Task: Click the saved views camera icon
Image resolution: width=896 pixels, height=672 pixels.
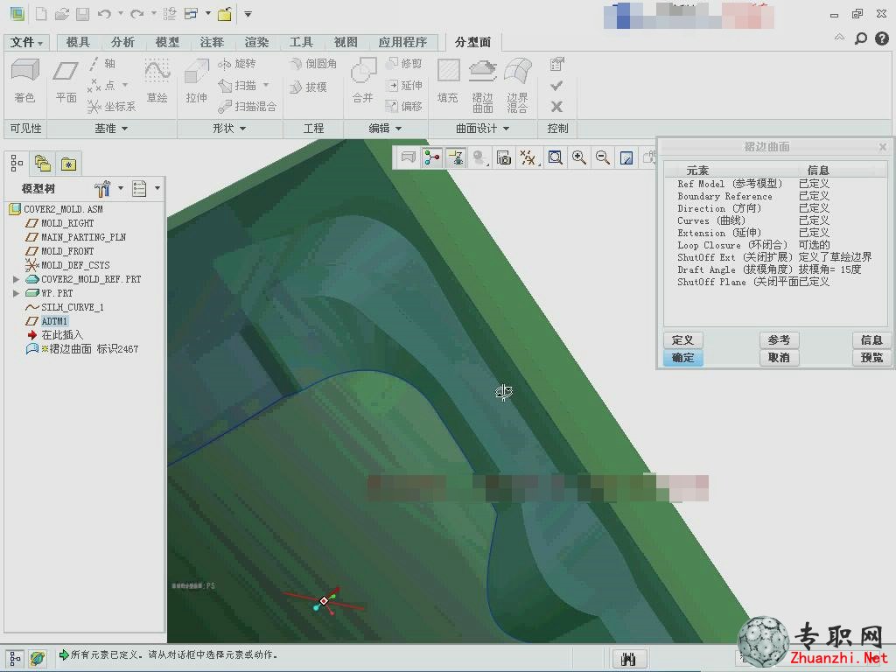Action: [503, 157]
